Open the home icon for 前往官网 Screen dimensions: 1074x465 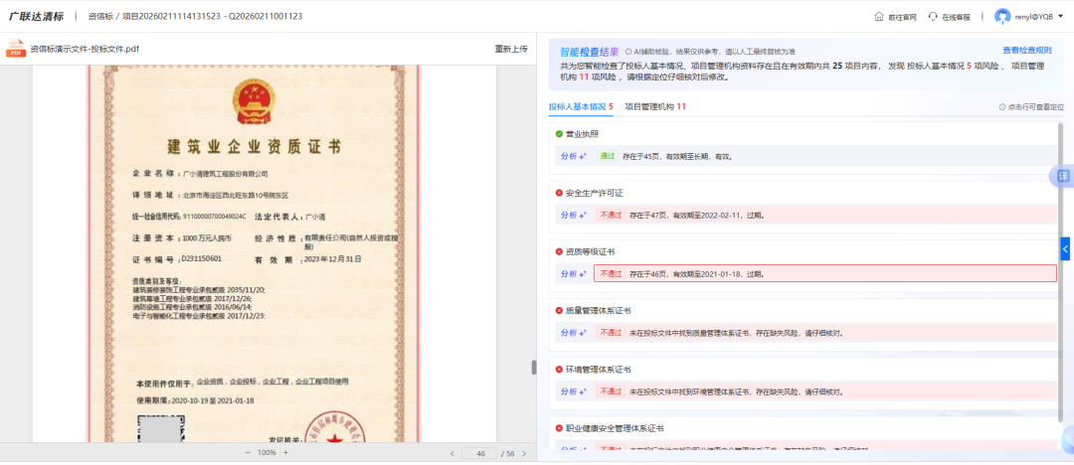pos(879,17)
